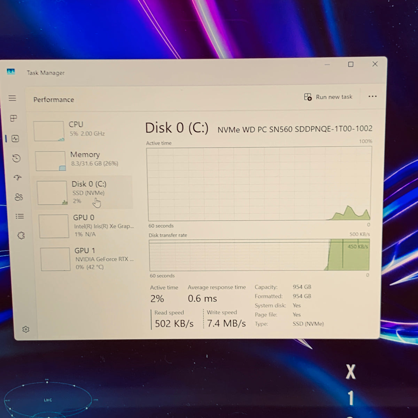This screenshot has height=418, width=418.
Task: Click the Active time graph
Action: [259, 184]
